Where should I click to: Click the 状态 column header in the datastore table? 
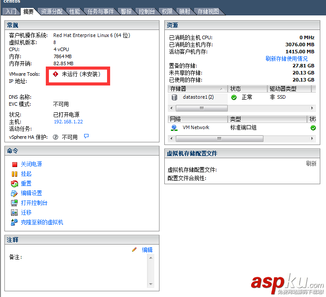tap(248, 89)
